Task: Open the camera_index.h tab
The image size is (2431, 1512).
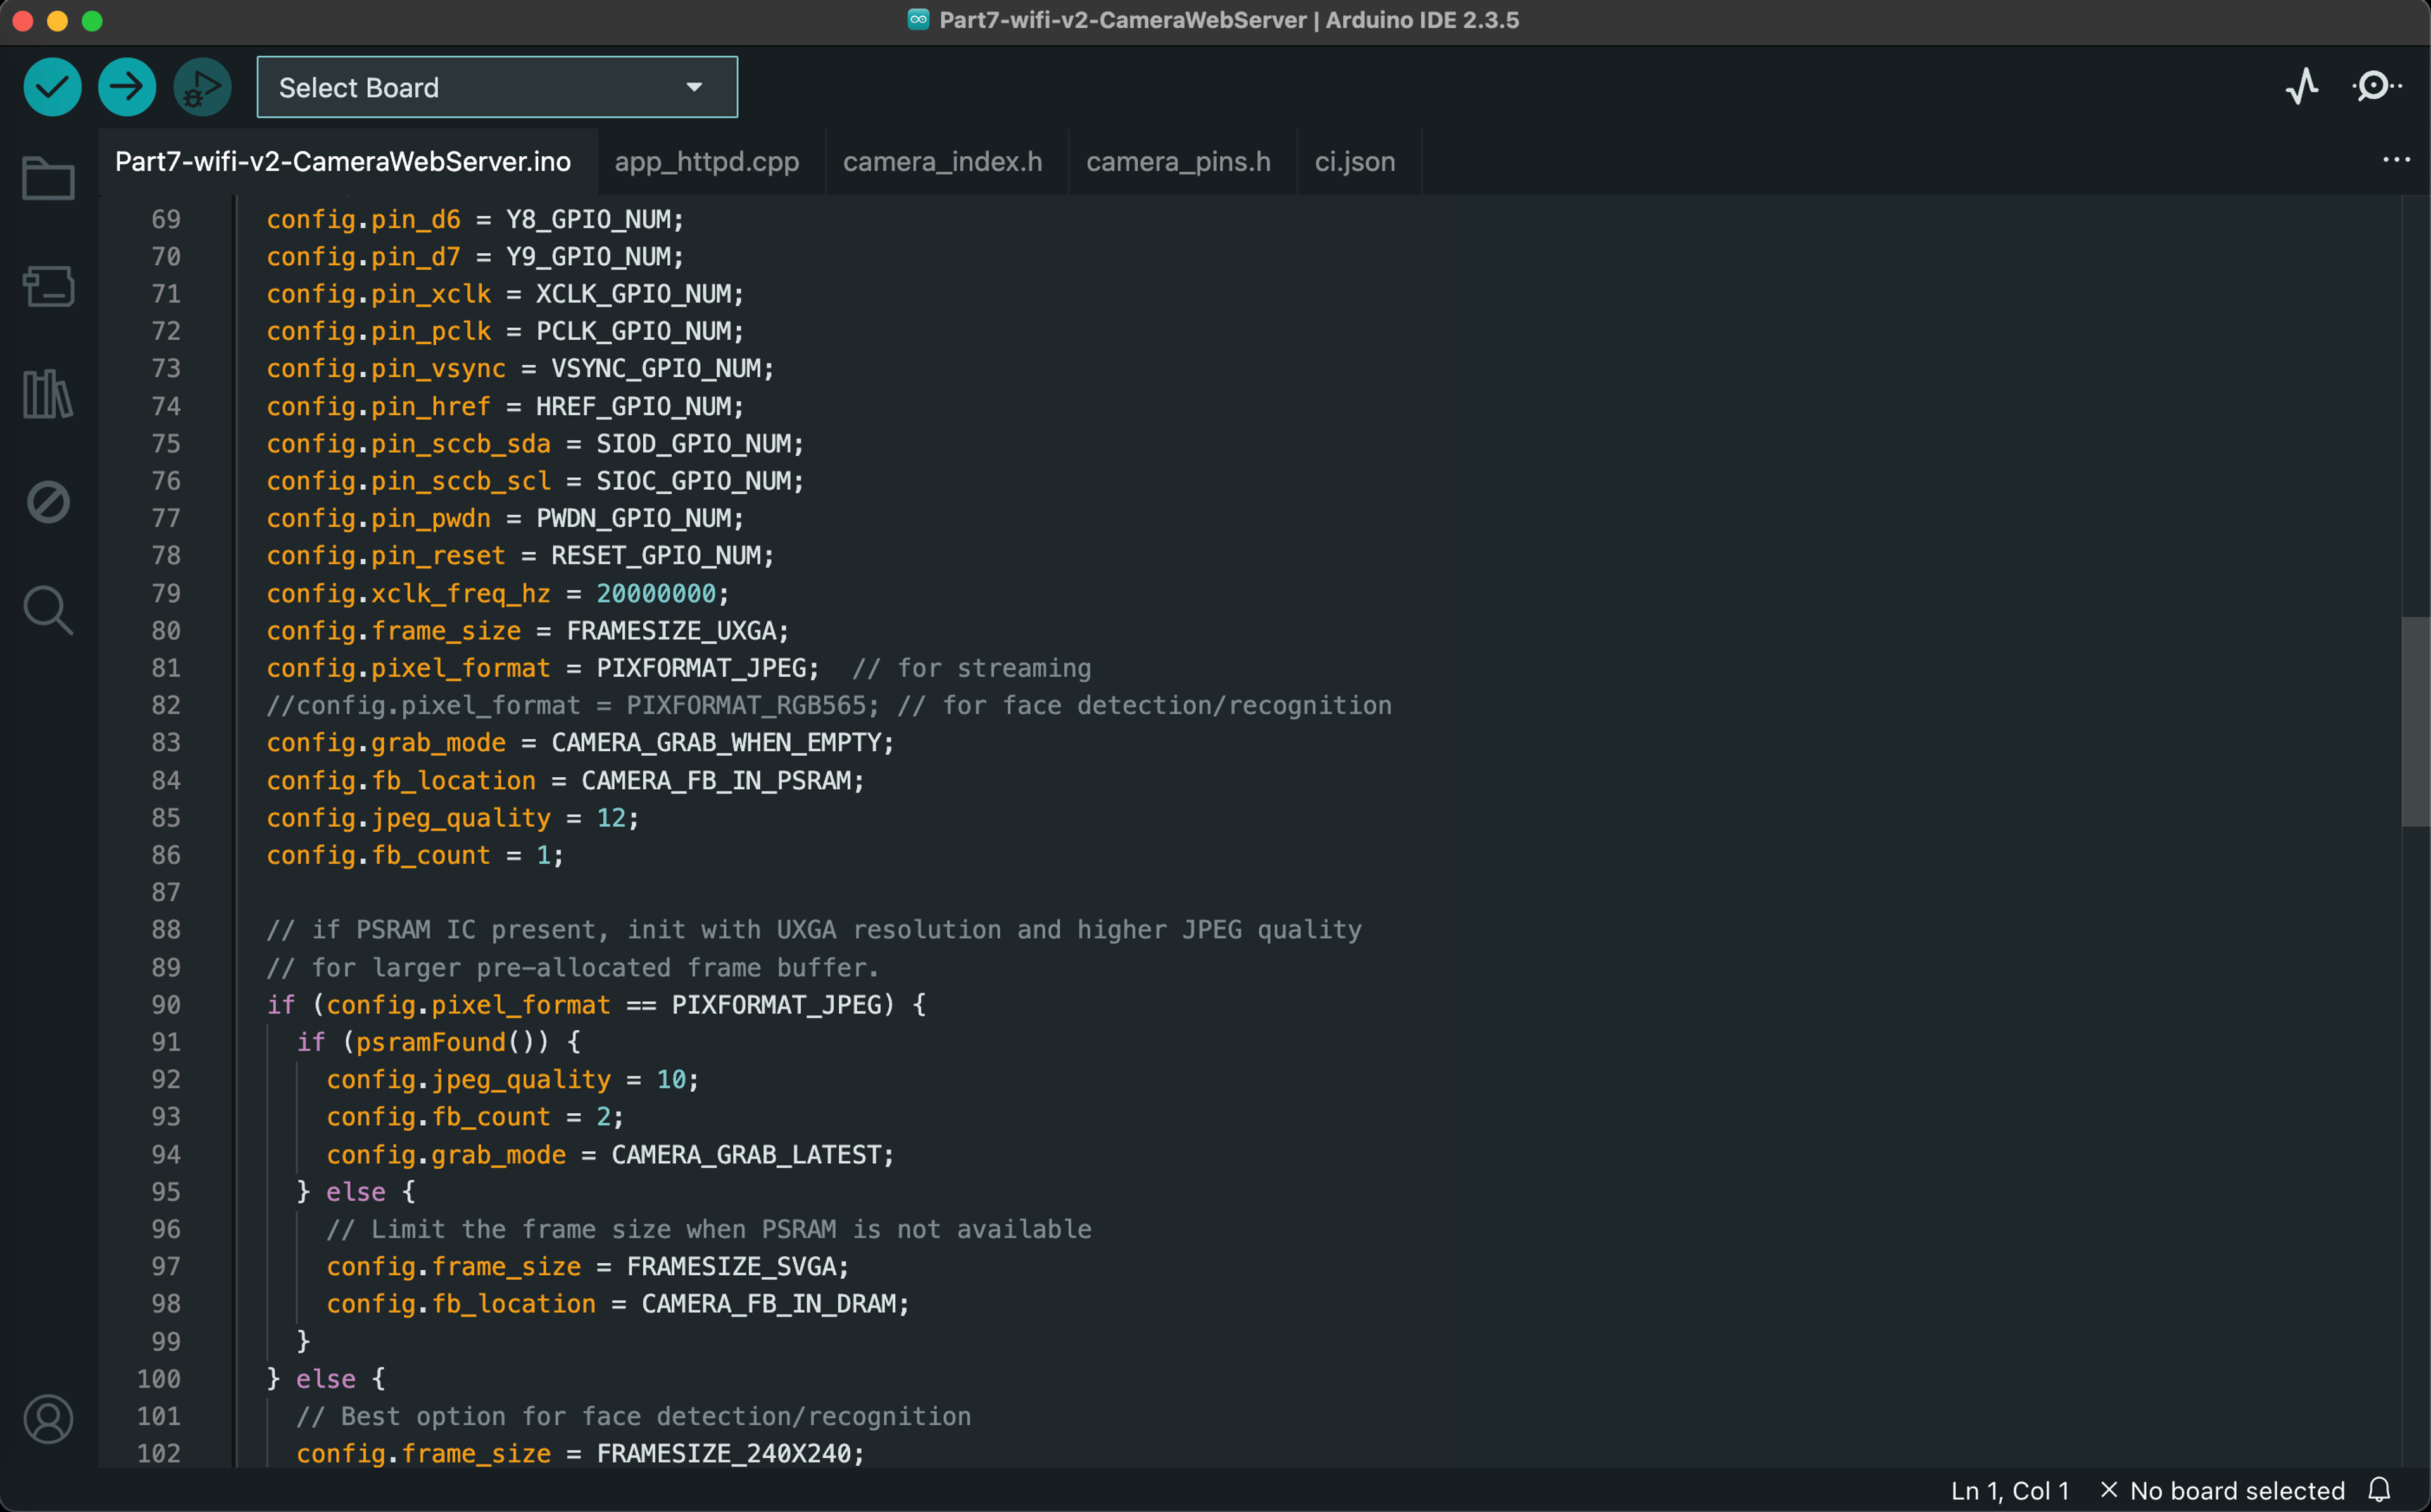Action: 942,161
